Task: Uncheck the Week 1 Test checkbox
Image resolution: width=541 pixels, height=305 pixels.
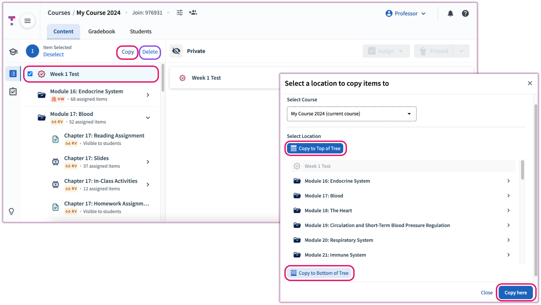Action: pyautogui.click(x=30, y=74)
